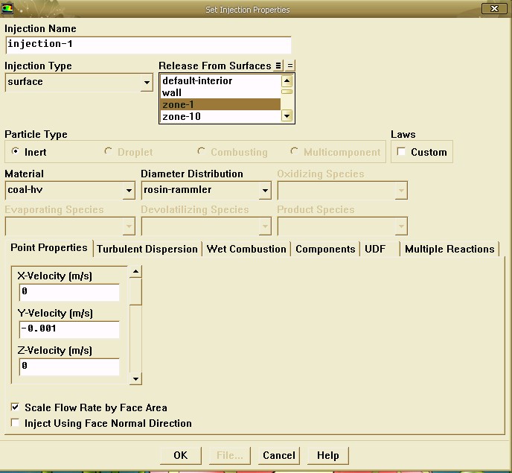Open the Diameter Distribution rosin-rammler dropdown
The image size is (512, 473).
tap(265, 191)
